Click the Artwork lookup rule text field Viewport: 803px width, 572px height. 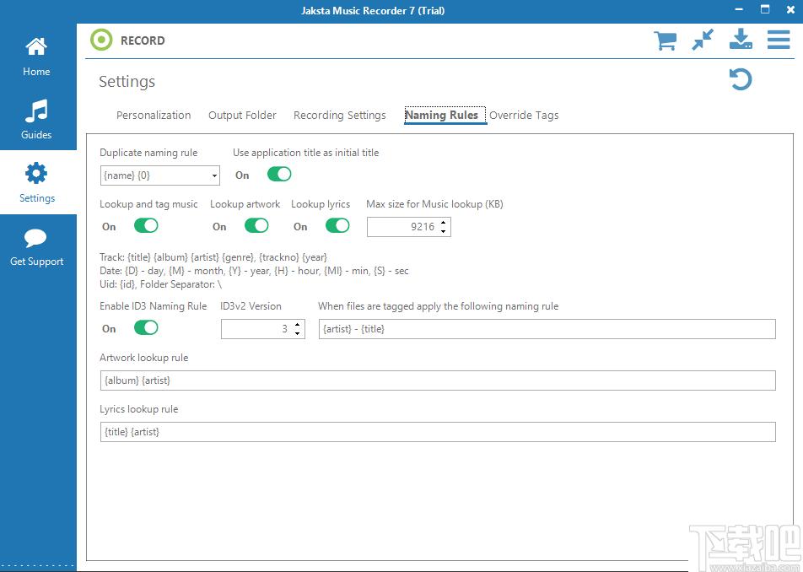(x=438, y=380)
